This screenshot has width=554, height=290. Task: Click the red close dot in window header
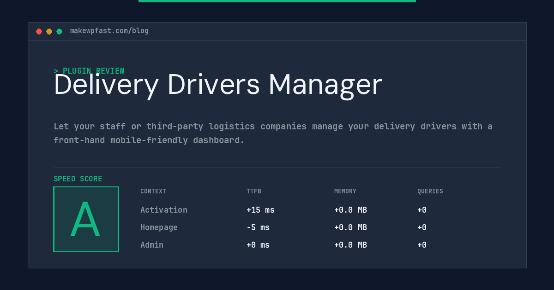[x=39, y=31]
